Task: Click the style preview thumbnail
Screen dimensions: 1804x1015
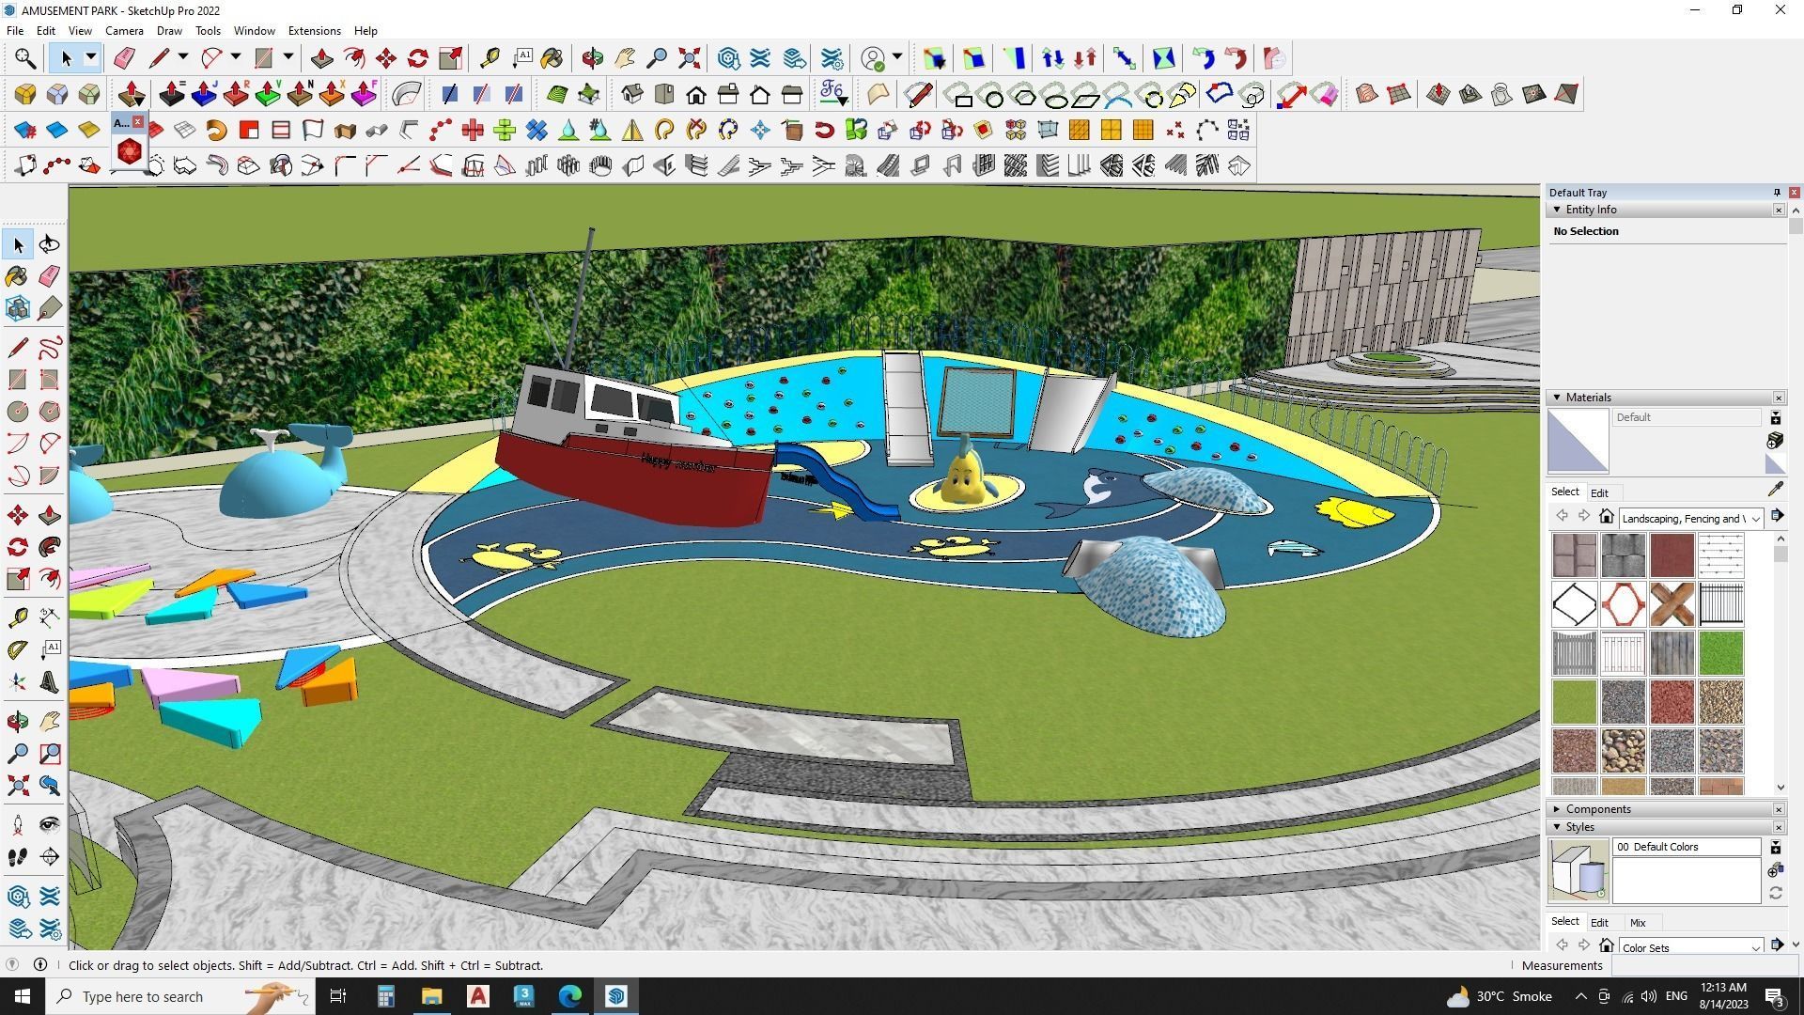Action: pyautogui.click(x=1578, y=870)
